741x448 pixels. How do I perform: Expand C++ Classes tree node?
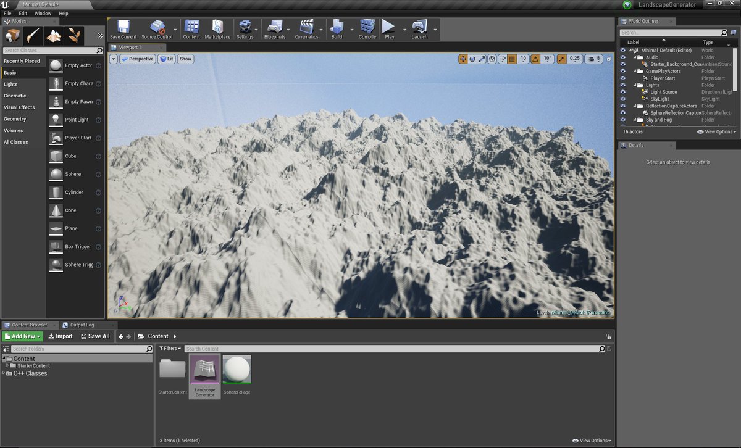[4, 373]
